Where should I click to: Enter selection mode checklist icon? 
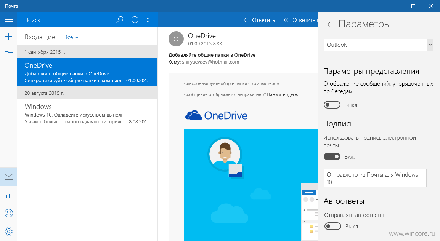(150, 20)
